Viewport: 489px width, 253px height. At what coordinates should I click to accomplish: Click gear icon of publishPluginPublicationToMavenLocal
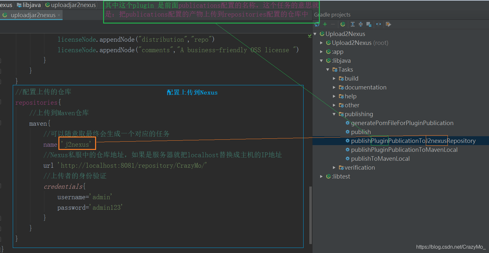pyautogui.click(x=348, y=150)
